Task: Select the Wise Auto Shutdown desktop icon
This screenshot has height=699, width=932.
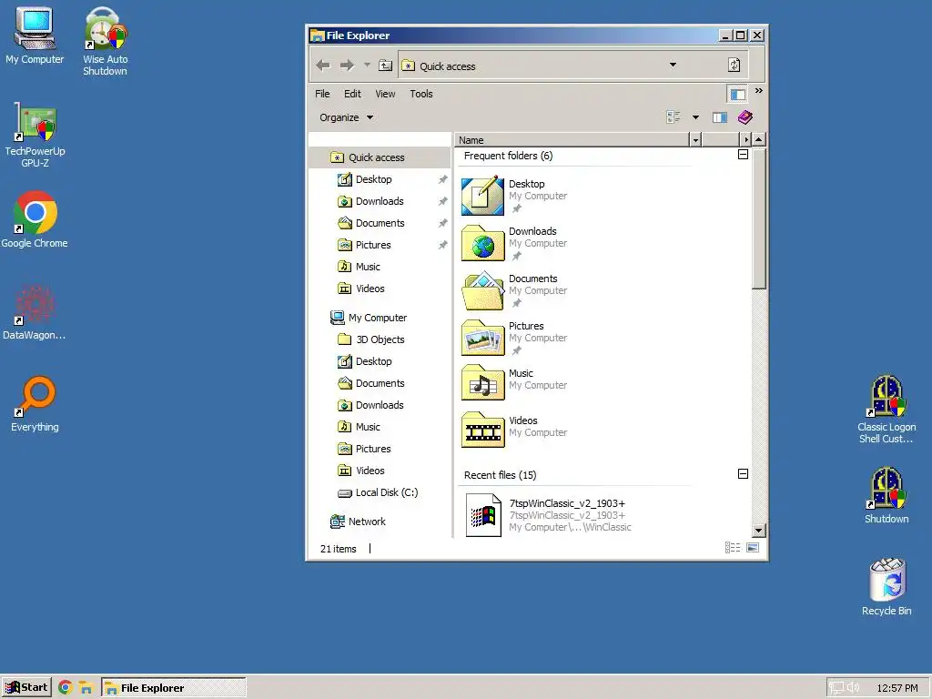Action: 105,42
